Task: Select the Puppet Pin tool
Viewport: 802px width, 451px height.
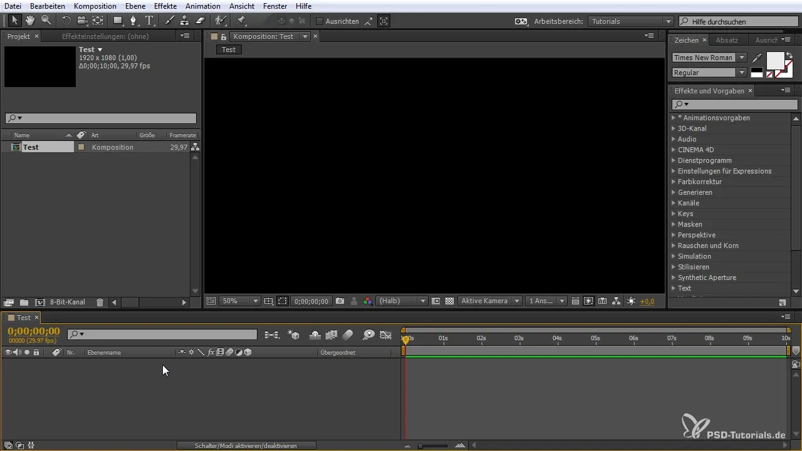Action: [241, 21]
